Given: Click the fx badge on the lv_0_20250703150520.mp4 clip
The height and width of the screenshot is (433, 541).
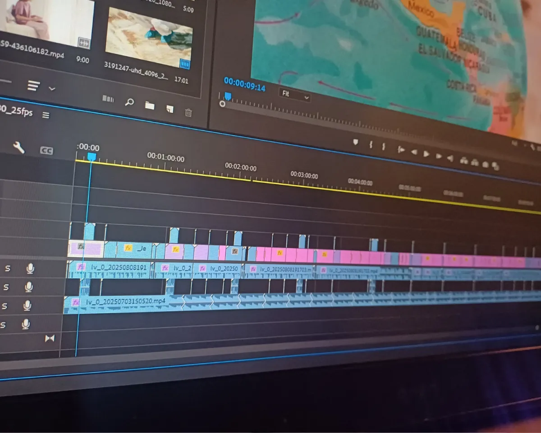Looking at the screenshot, I should point(76,302).
